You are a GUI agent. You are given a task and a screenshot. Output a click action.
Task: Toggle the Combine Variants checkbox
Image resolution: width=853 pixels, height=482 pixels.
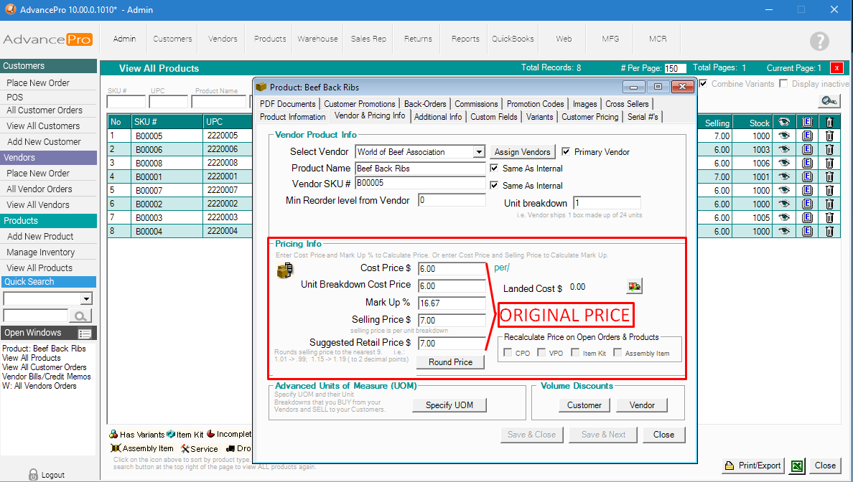(x=704, y=84)
